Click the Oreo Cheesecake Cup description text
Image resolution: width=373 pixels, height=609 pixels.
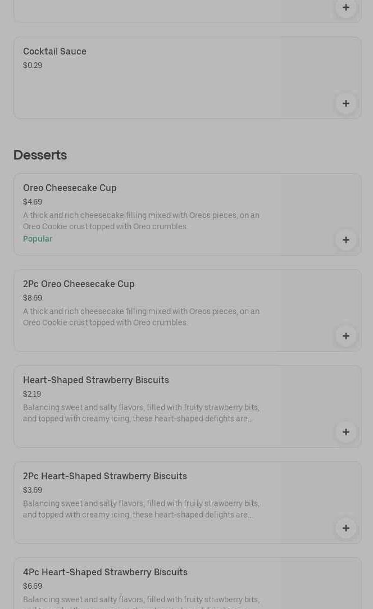[x=141, y=221]
